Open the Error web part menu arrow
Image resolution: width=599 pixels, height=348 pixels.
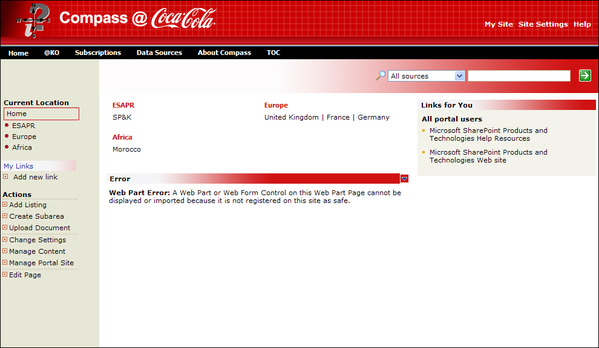point(404,179)
